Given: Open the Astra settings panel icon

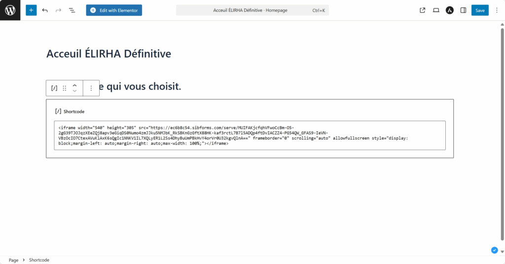Looking at the screenshot, I should click(450, 10).
